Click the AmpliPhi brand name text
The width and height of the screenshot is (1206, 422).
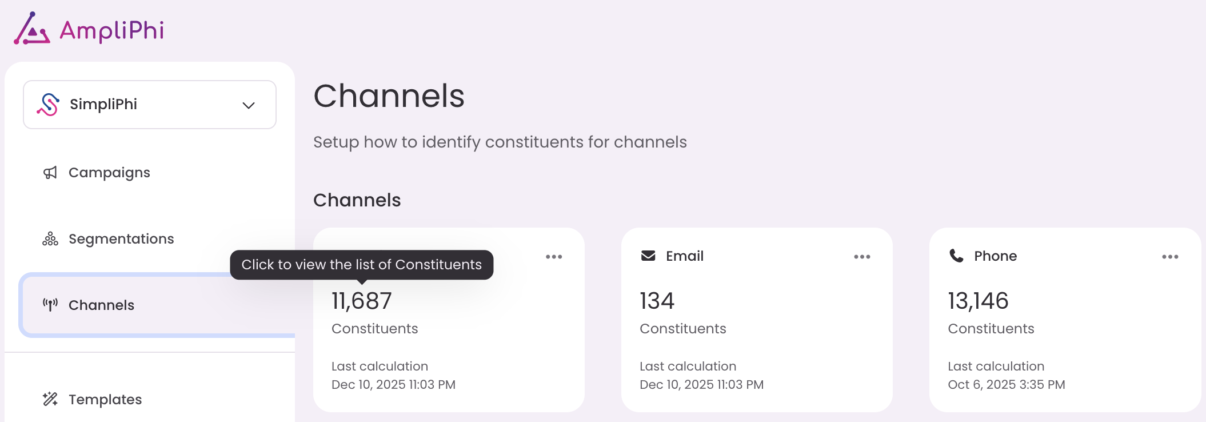point(112,30)
